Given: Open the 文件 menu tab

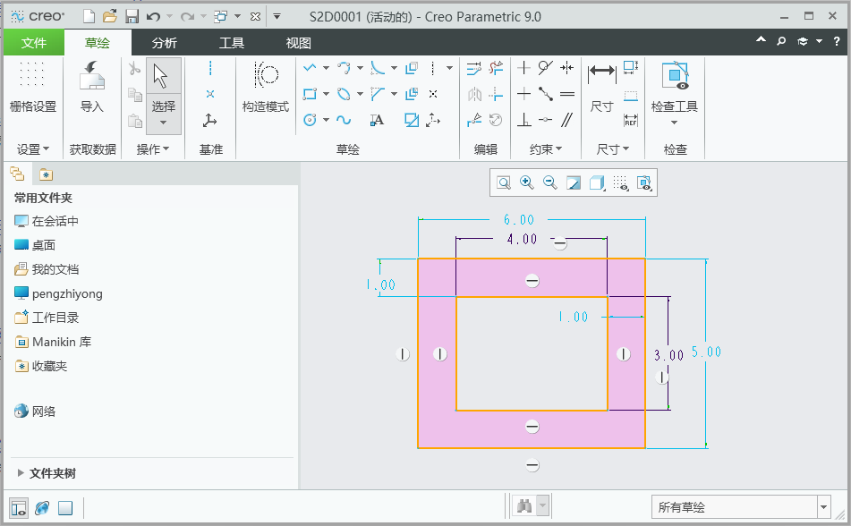Looking at the screenshot, I should click(34, 43).
